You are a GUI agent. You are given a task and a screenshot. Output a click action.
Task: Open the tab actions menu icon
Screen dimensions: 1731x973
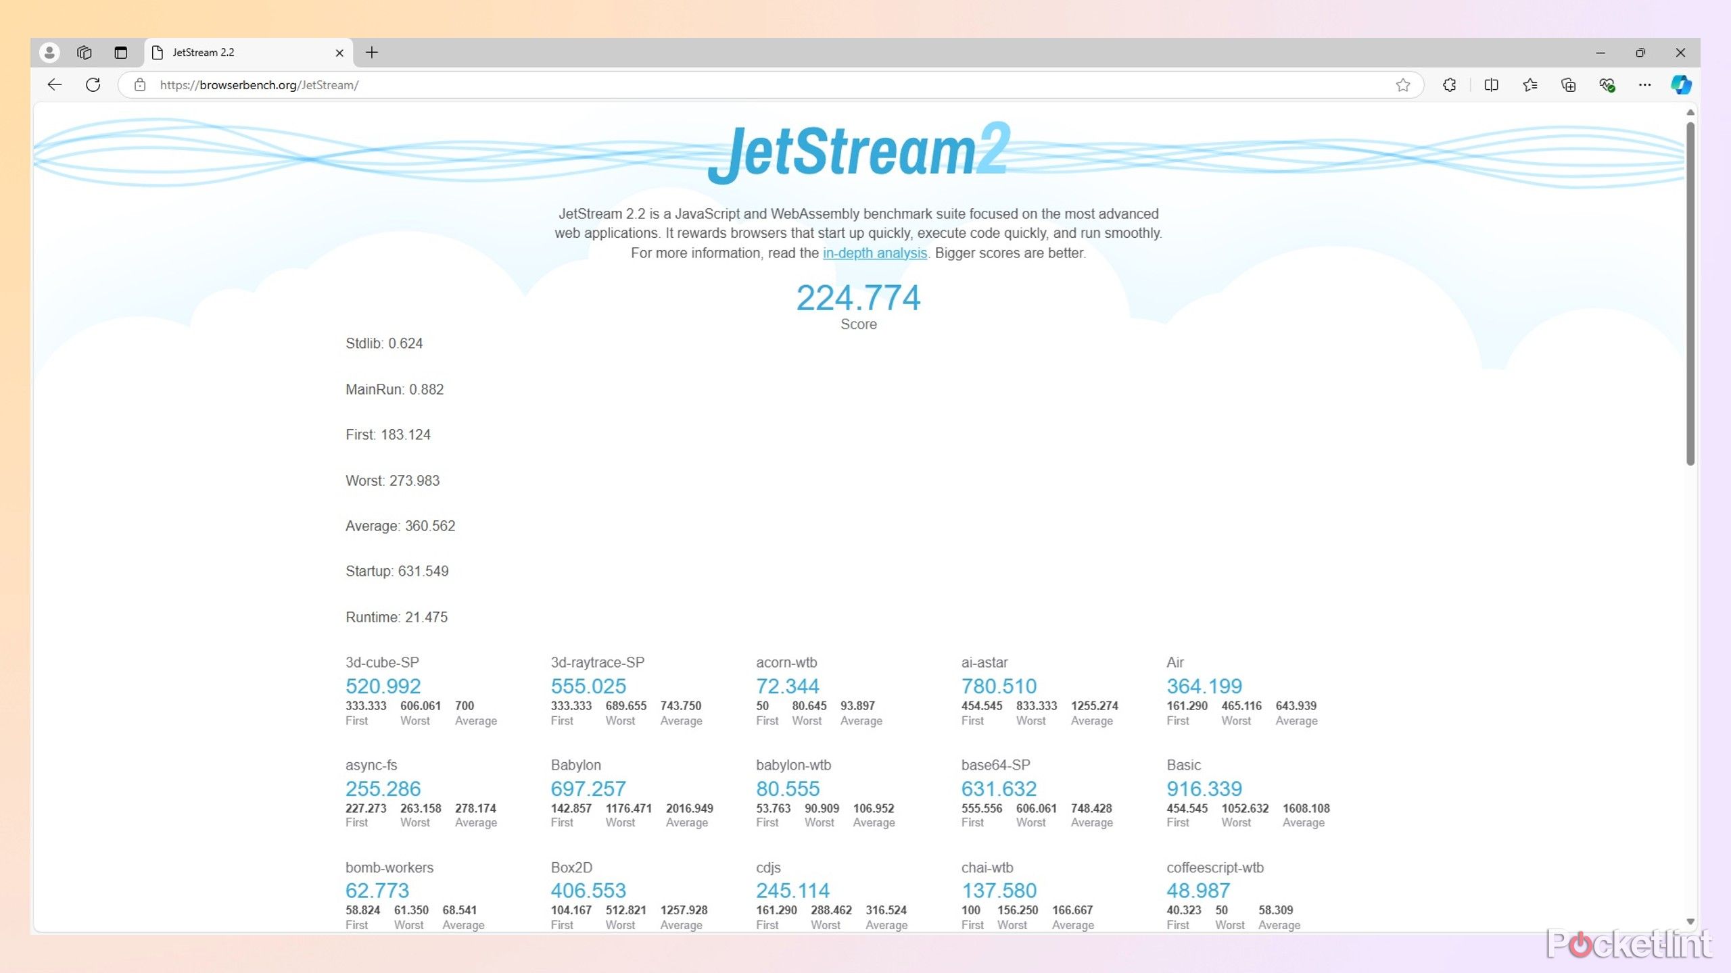[x=121, y=53]
